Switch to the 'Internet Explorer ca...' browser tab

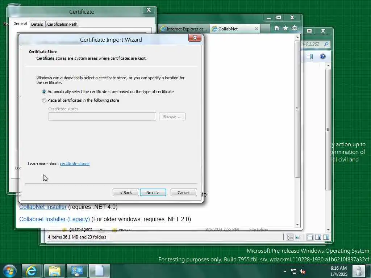[x=184, y=29]
